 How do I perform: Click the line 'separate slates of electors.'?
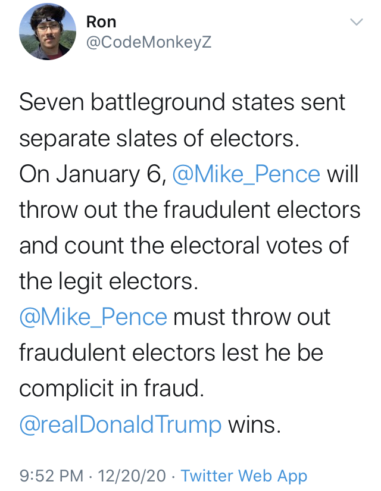point(159,139)
